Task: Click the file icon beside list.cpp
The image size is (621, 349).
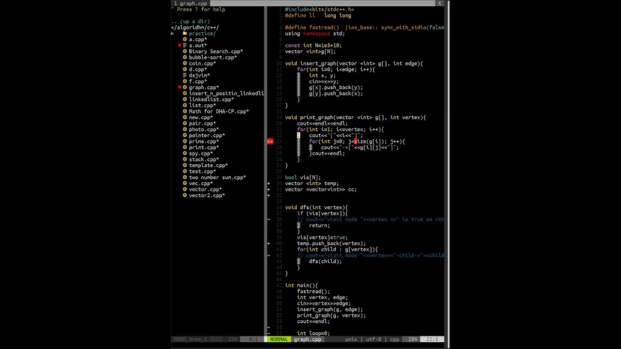Action: click(185, 105)
